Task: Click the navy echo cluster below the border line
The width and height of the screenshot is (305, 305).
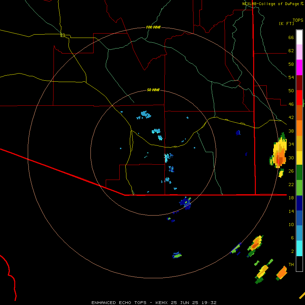Action: (x=185, y=203)
